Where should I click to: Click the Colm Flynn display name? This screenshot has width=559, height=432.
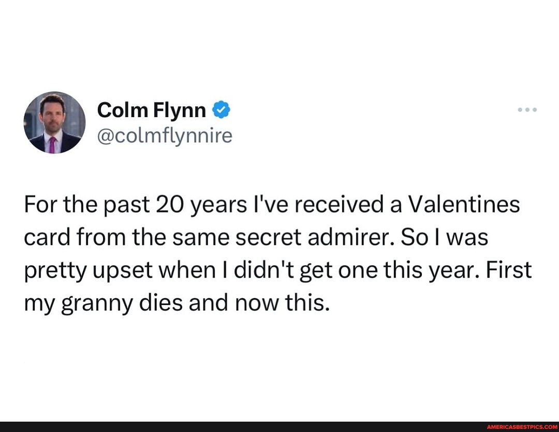(152, 109)
